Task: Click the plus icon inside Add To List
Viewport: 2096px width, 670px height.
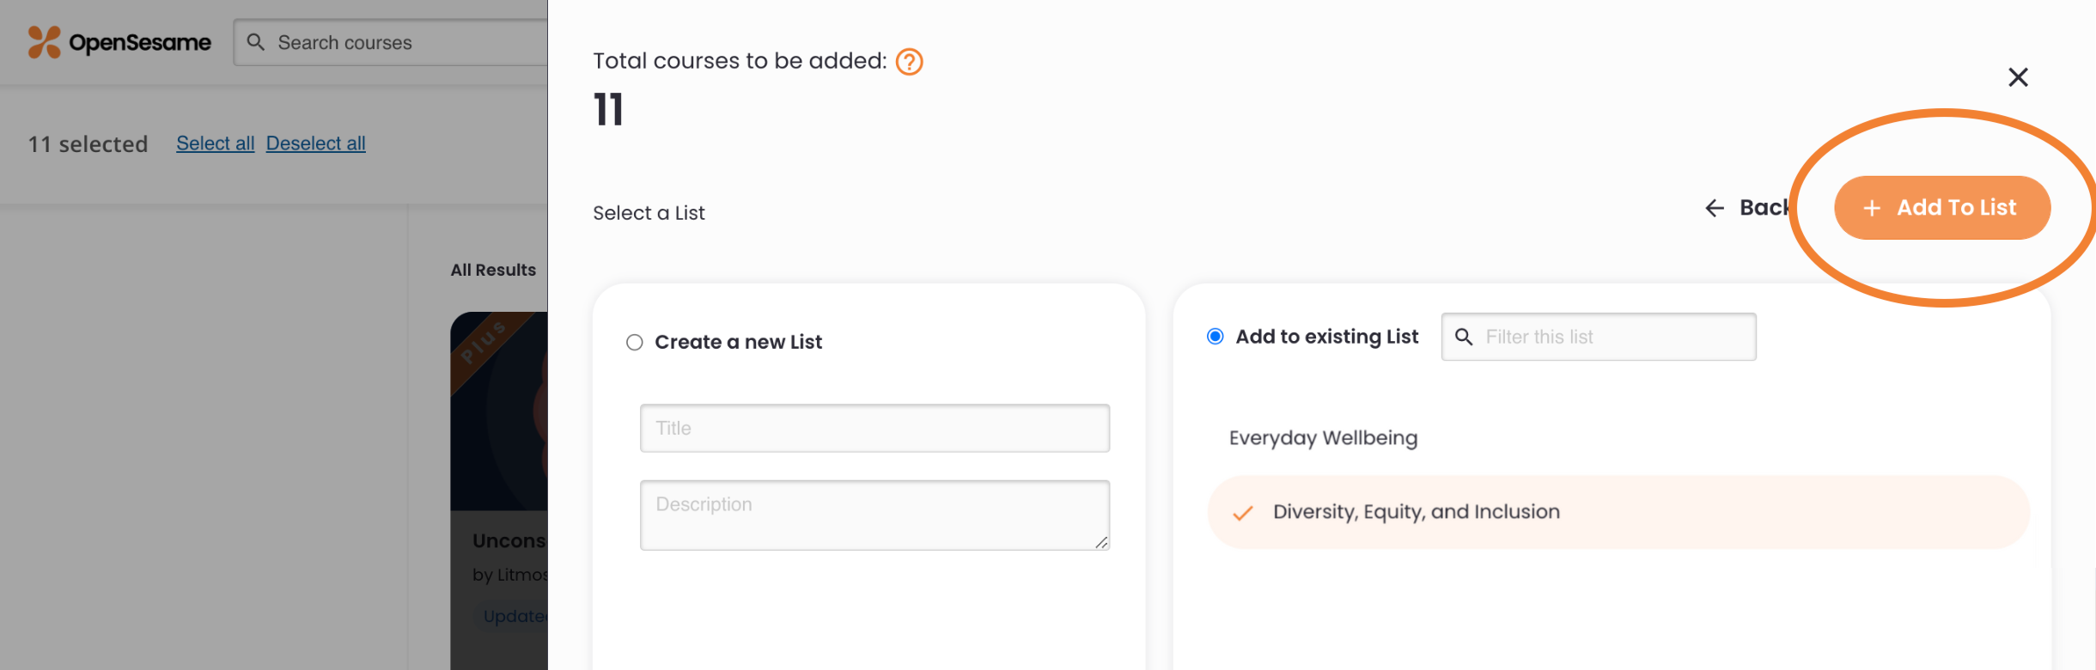Action: pos(1871,207)
